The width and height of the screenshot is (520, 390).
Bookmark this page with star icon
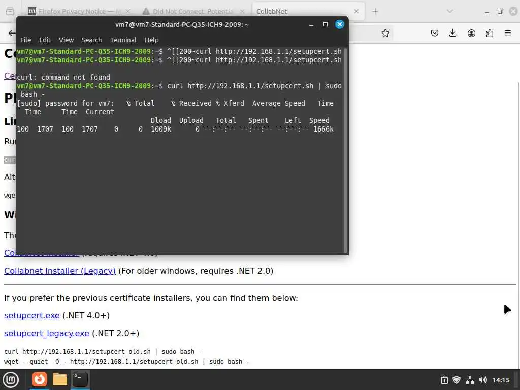coord(385,33)
